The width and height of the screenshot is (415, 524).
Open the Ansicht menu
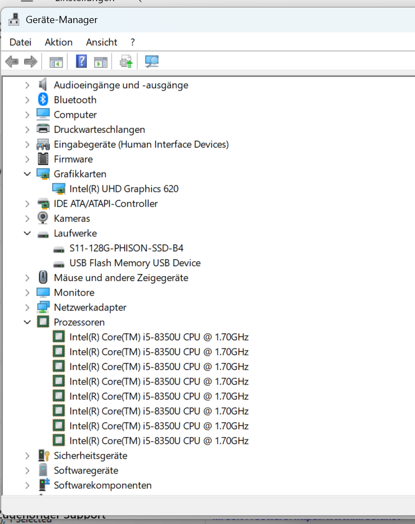tap(102, 42)
